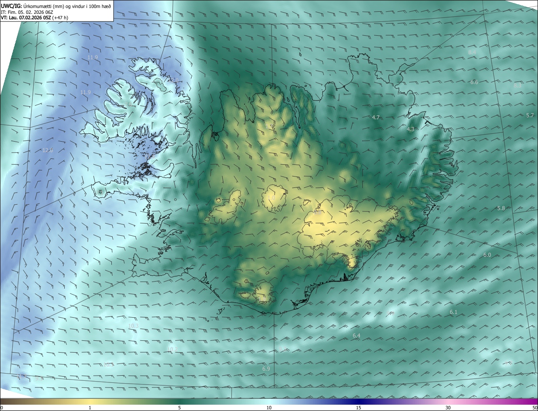538x411 pixels.
Task: Click the 5.7 value label at right edge
Action: [x=530, y=115]
